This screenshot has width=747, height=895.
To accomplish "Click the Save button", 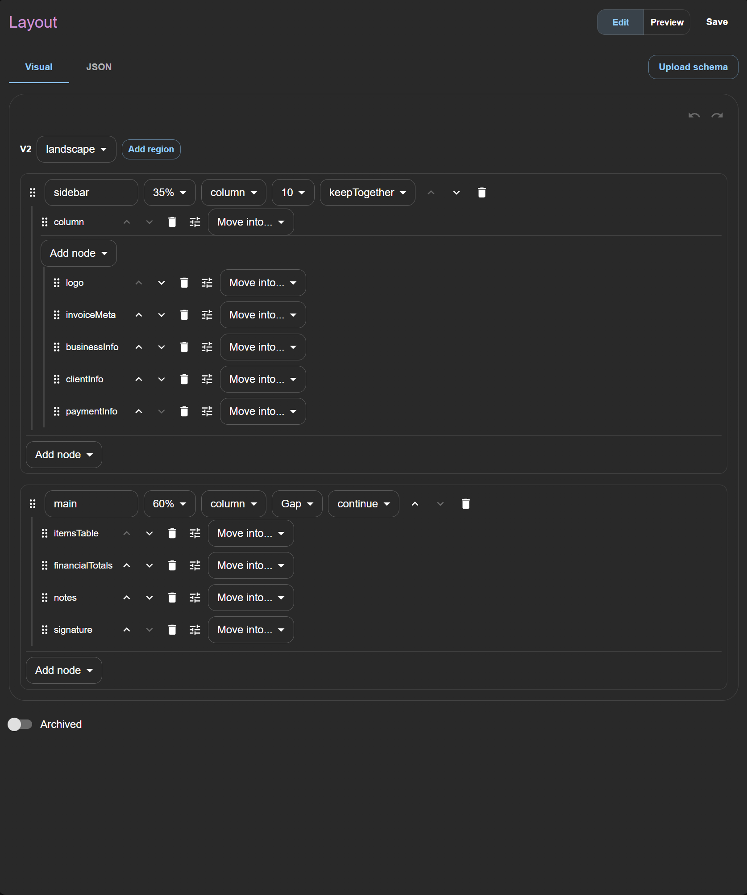I will click(717, 22).
